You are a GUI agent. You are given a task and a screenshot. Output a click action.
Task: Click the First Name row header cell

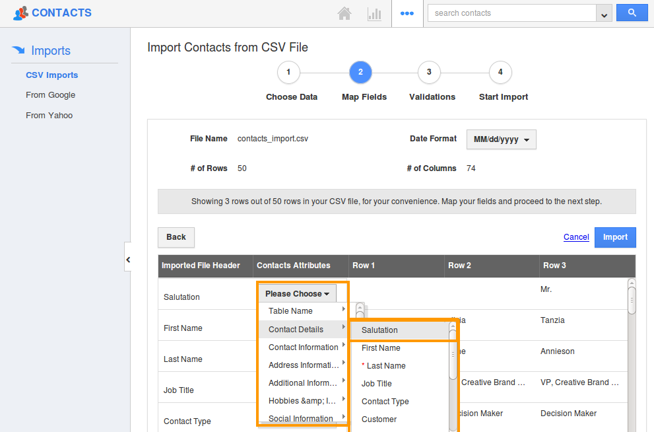(x=183, y=328)
